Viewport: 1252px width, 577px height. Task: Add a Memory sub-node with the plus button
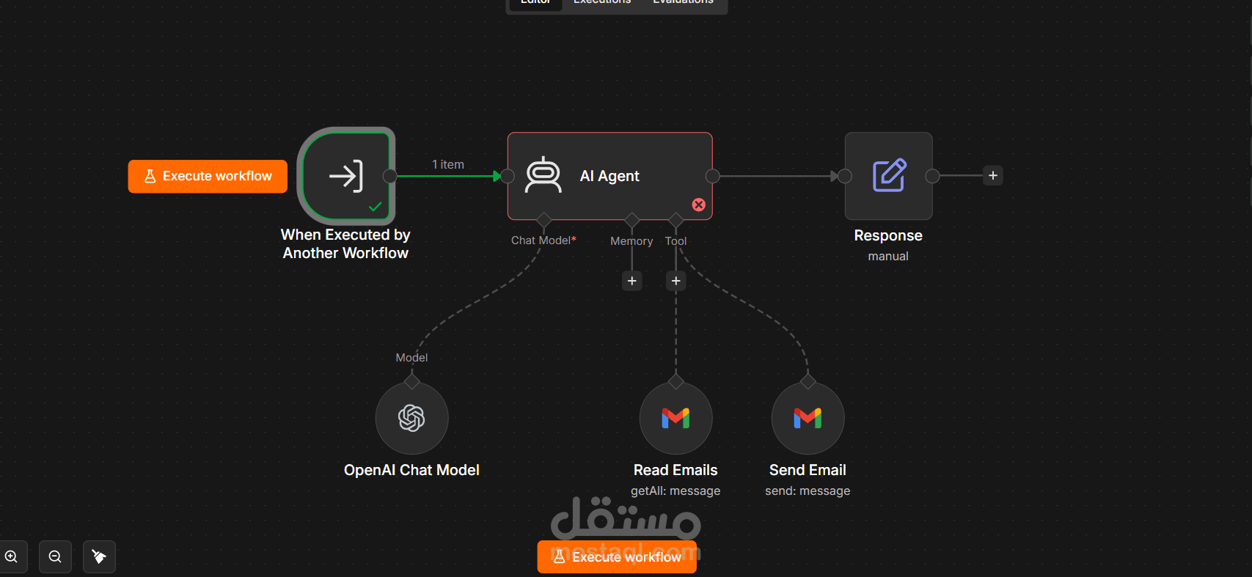click(x=632, y=281)
